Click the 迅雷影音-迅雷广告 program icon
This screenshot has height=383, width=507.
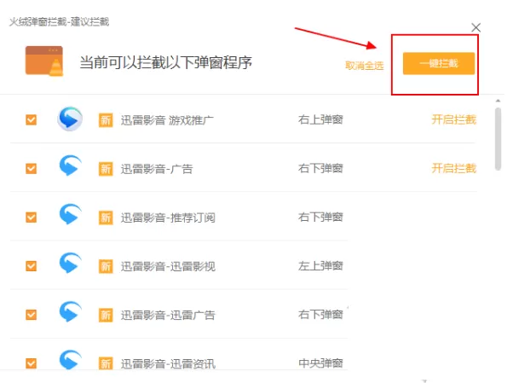click(70, 312)
